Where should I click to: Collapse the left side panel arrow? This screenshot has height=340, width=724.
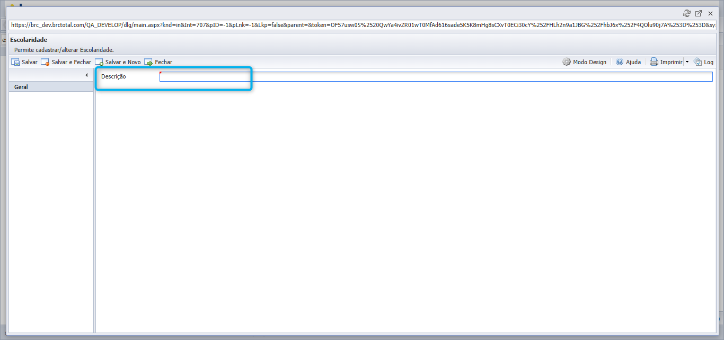(x=86, y=75)
